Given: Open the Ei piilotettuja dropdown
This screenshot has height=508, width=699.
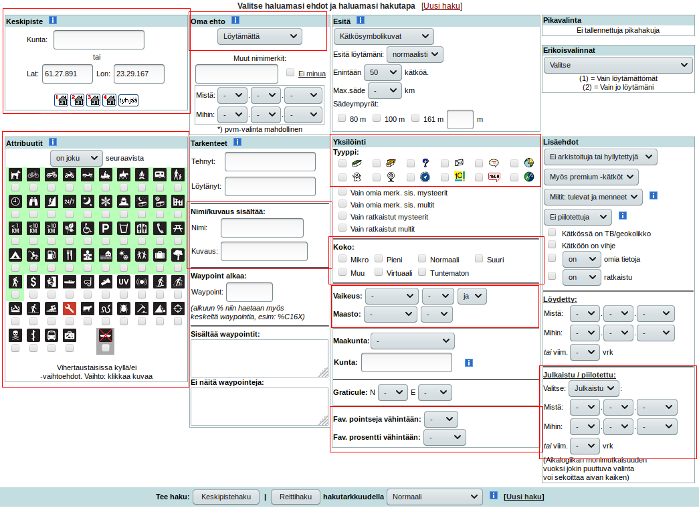Looking at the screenshot, I should 578,218.
